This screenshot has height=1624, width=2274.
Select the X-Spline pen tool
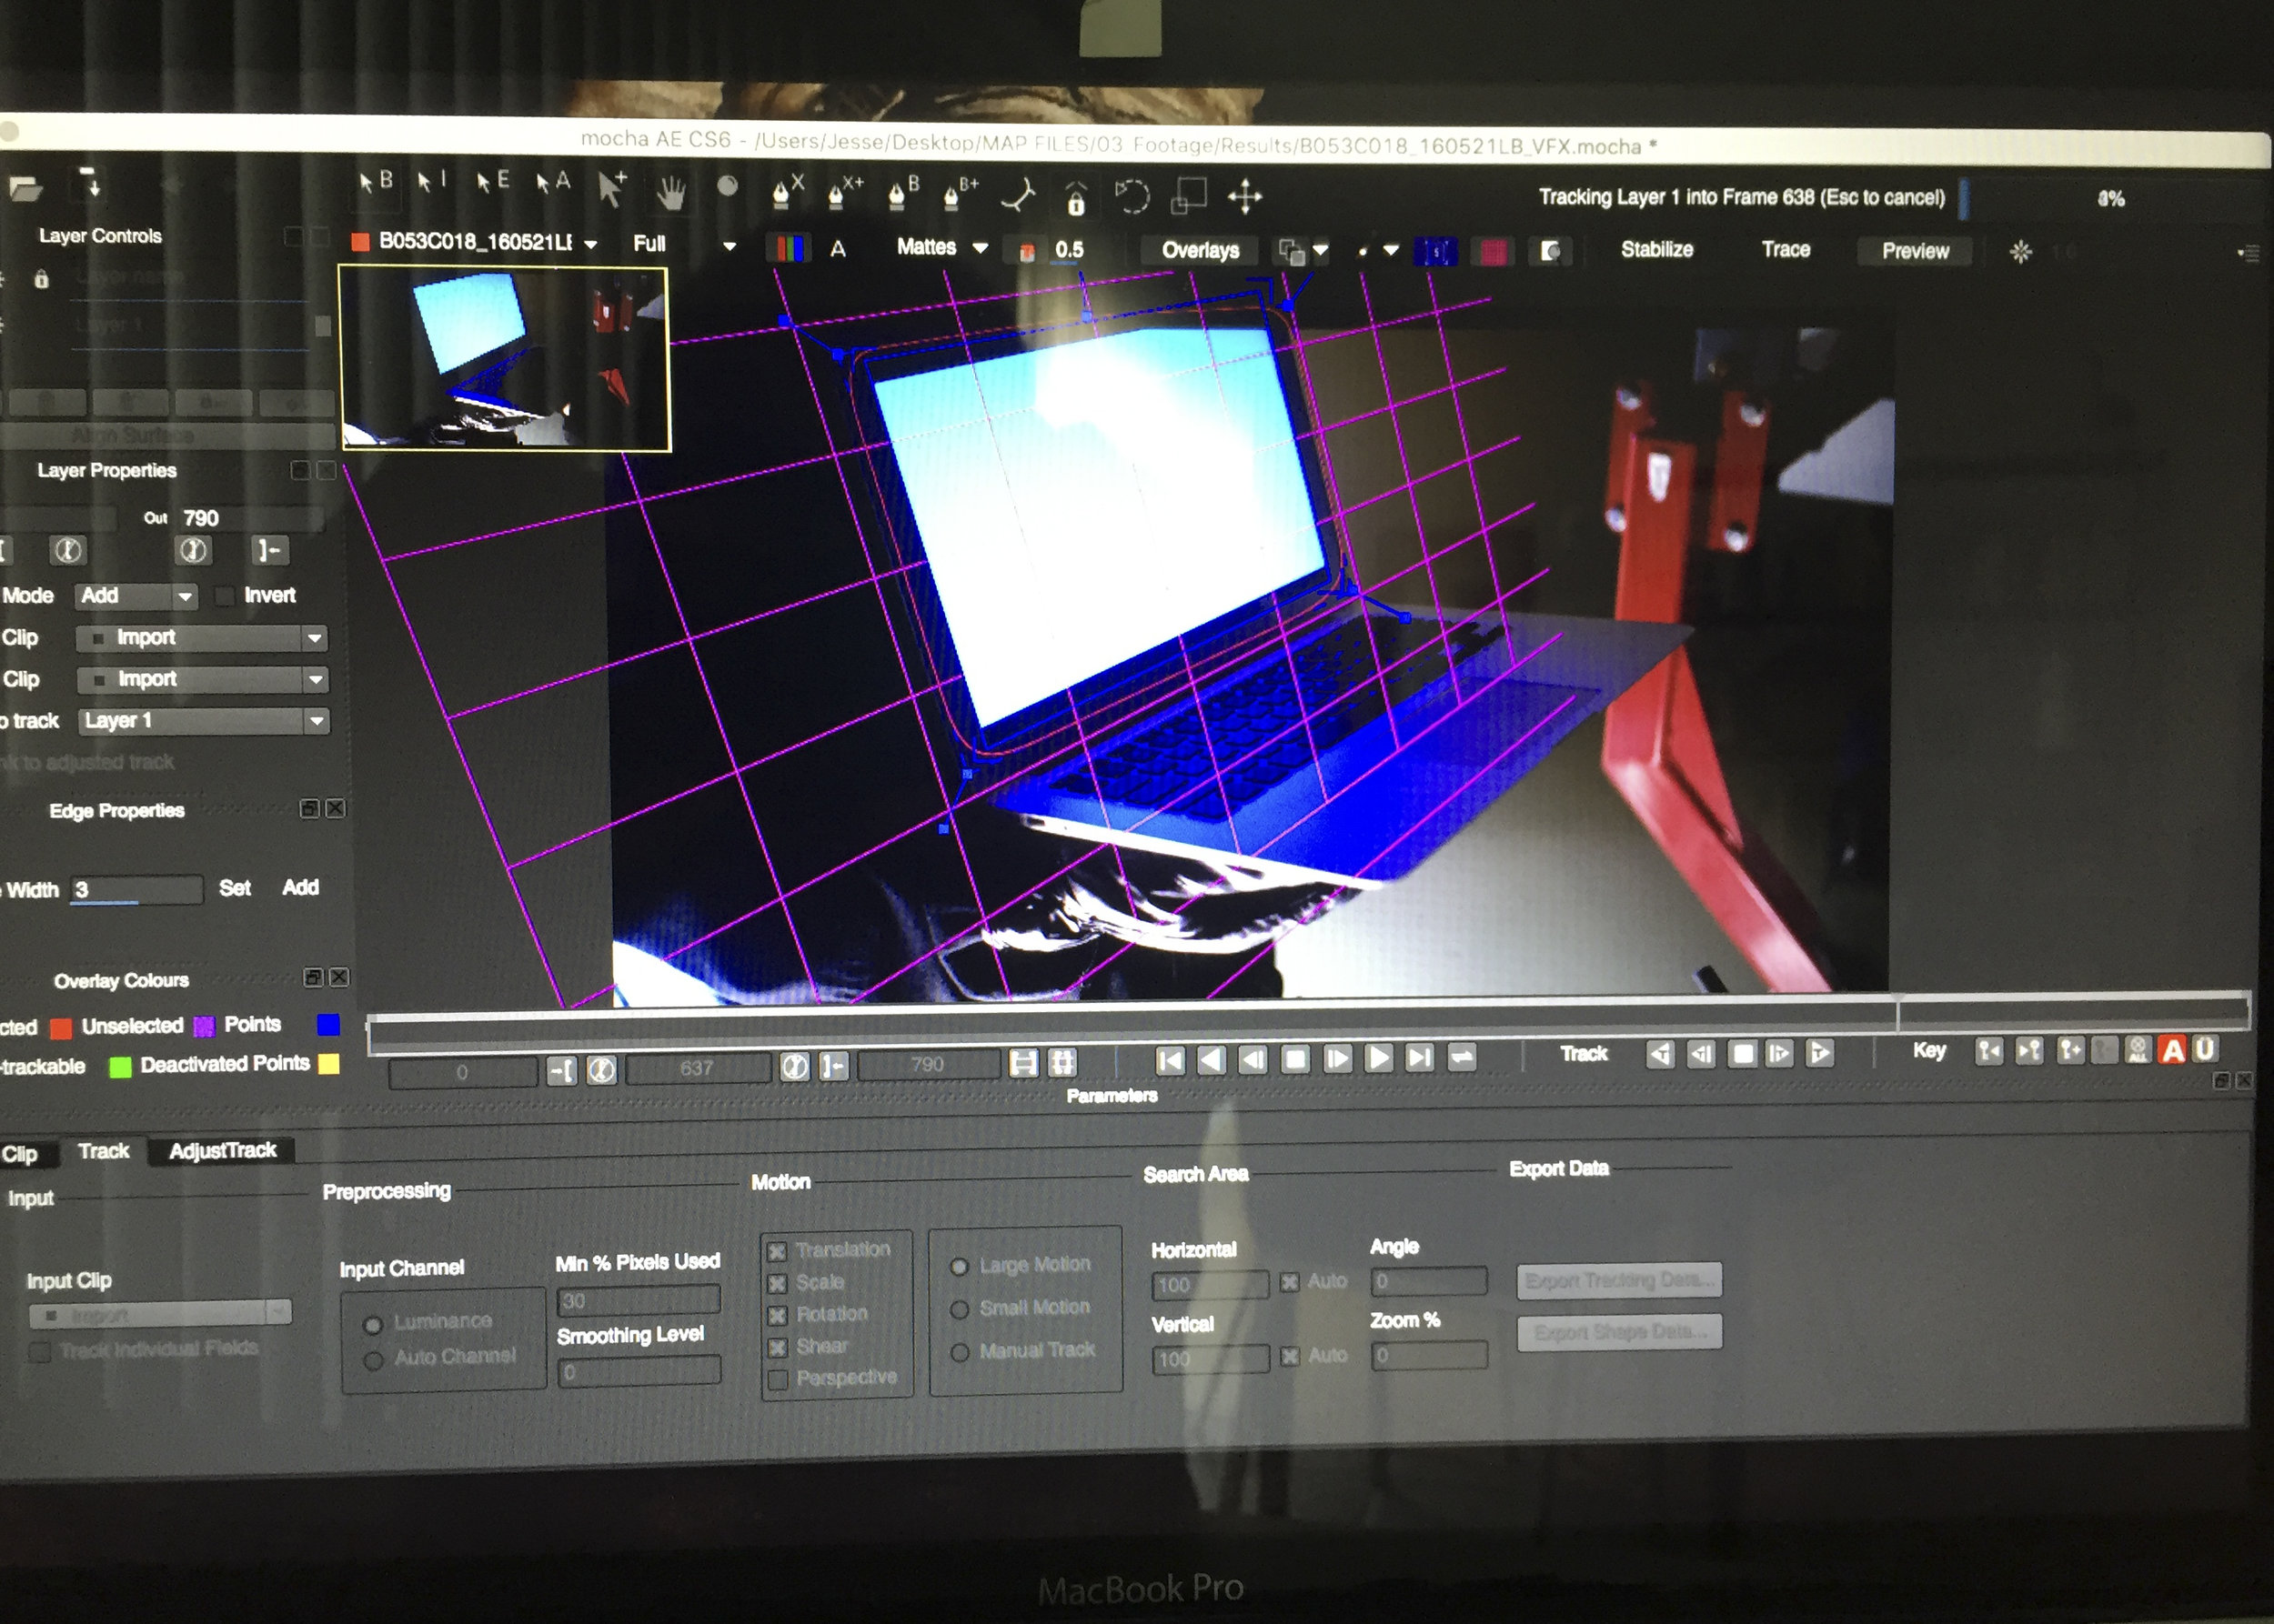coord(788,190)
